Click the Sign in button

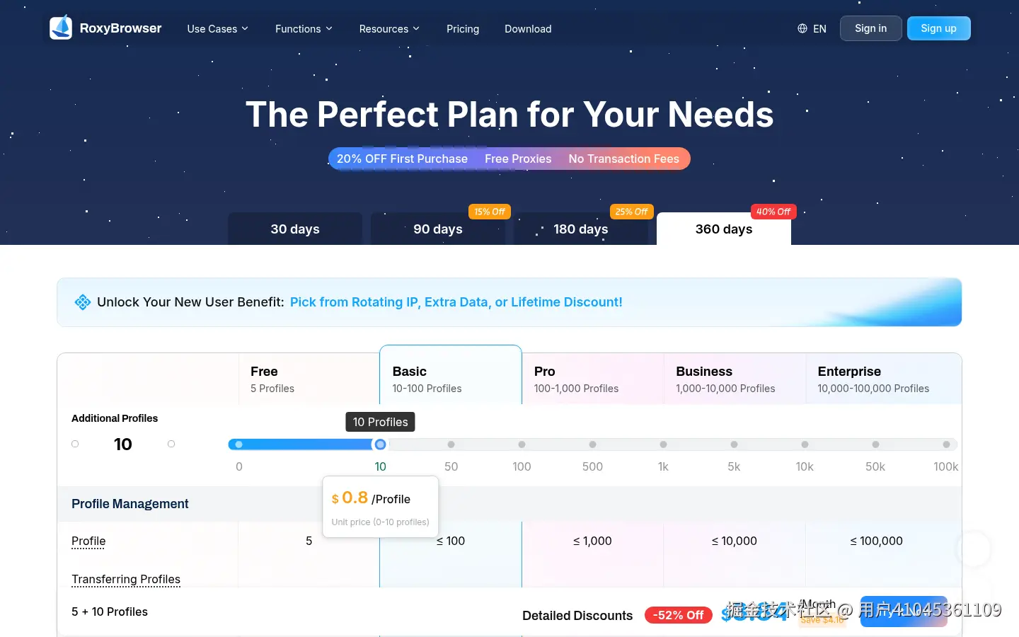point(870,28)
